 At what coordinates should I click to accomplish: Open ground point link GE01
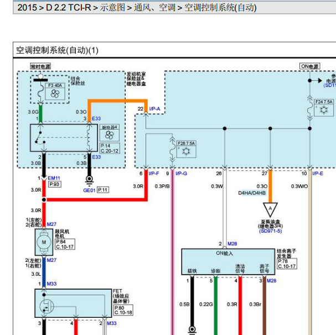(x=89, y=190)
